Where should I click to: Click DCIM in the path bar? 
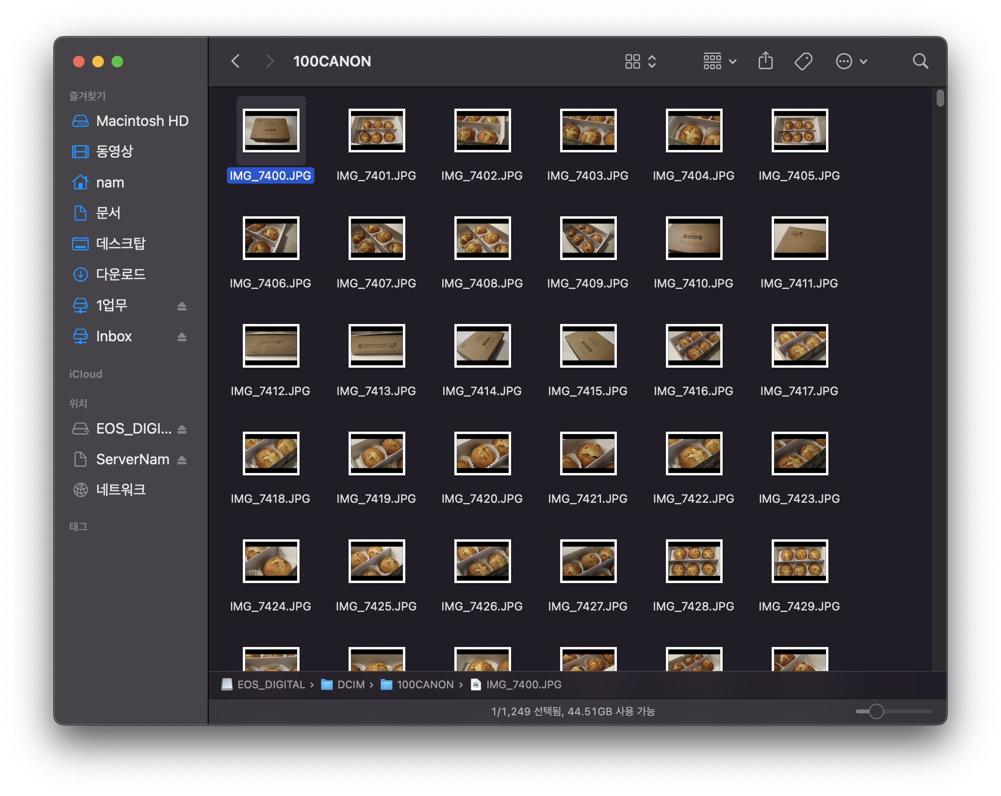tap(350, 684)
